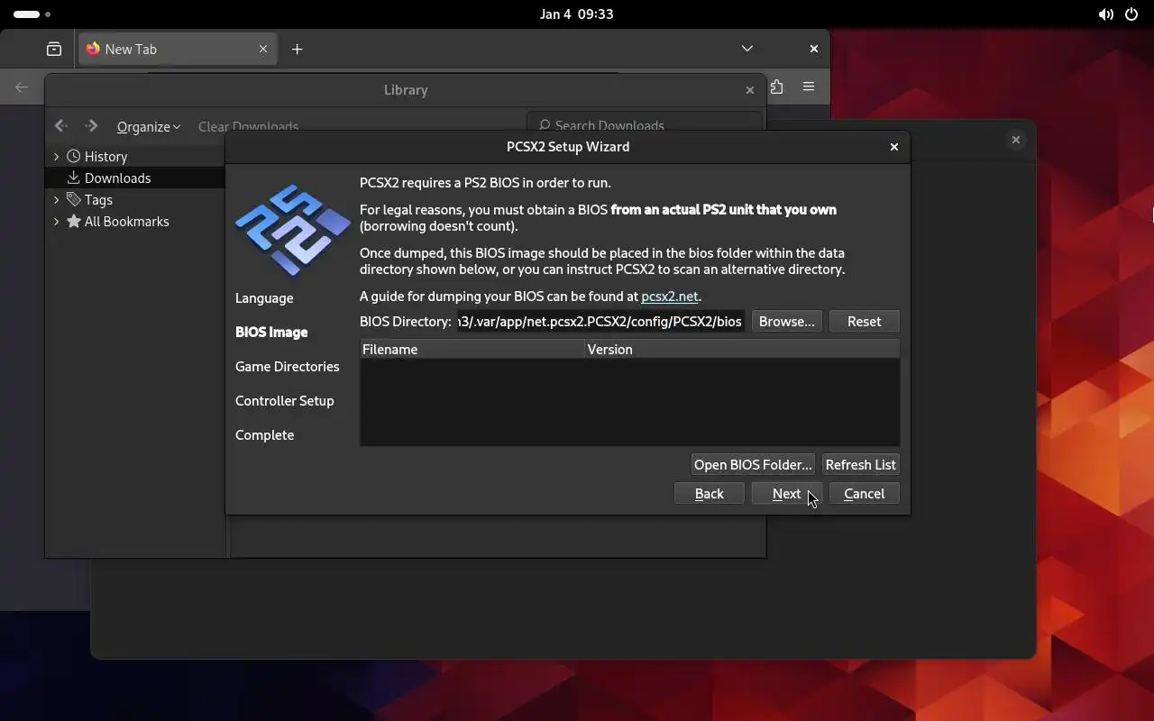Open the Organize dropdown in Library
Screen dimensions: 1154x721
tap(149, 126)
